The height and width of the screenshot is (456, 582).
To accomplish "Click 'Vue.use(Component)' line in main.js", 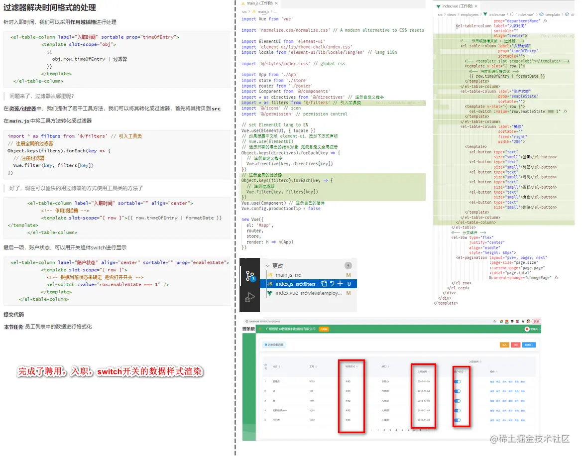I will point(282,203).
